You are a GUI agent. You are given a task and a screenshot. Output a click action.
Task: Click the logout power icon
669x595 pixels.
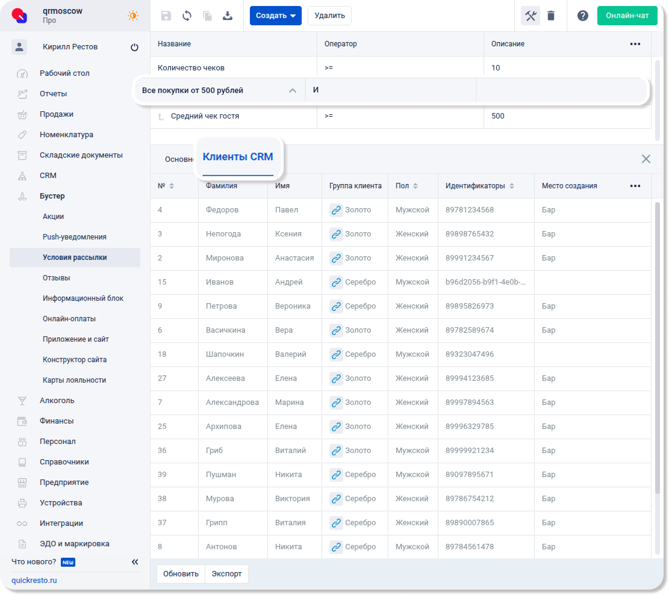(134, 48)
